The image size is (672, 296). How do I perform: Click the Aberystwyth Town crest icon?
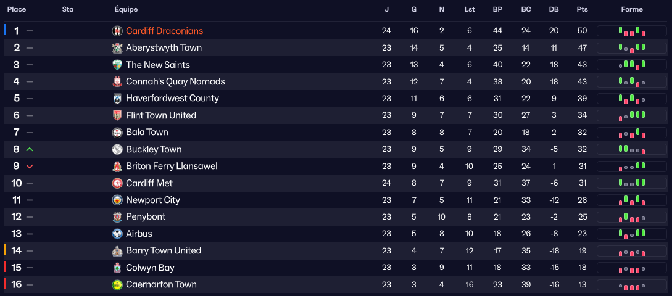117,48
